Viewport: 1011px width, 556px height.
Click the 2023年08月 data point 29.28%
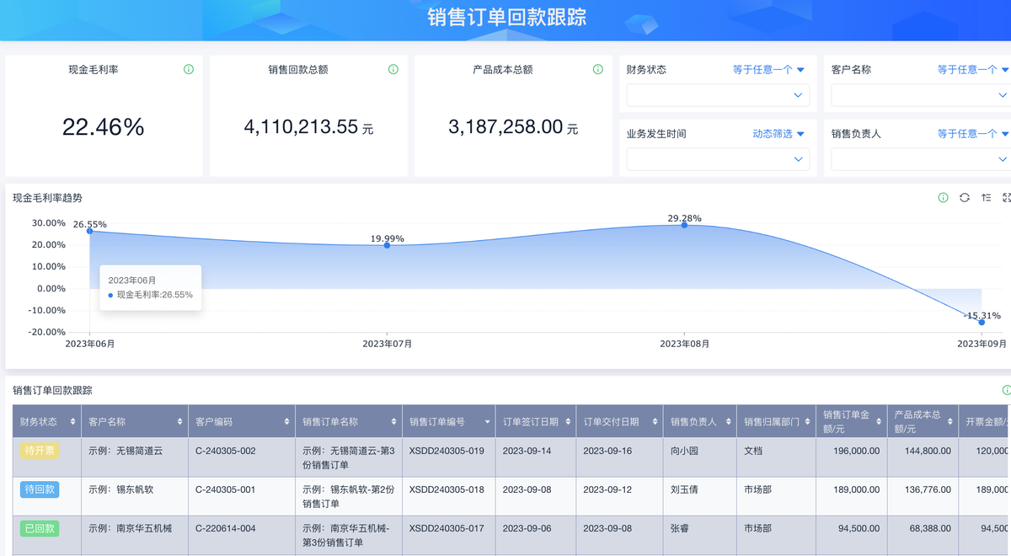click(684, 225)
